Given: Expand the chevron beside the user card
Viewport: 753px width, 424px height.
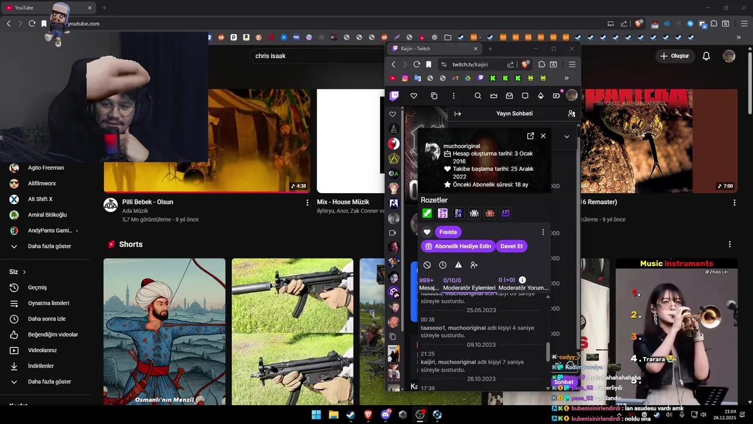Looking at the screenshot, I should [x=567, y=137].
